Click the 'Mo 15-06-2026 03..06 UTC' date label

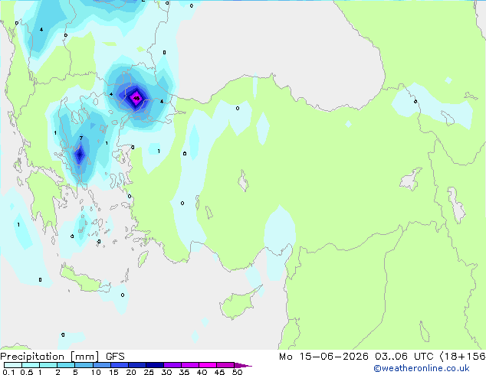[356, 357]
